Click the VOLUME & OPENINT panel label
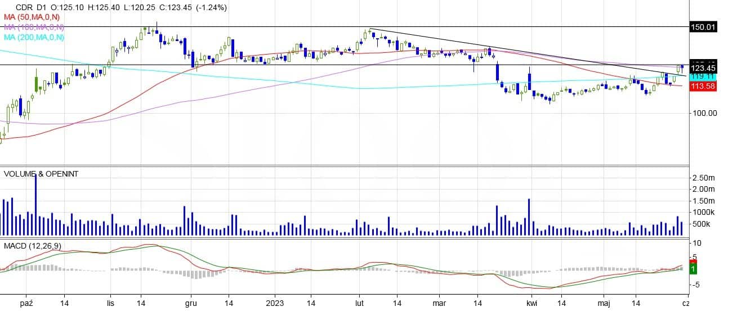The width and height of the screenshot is (737, 311). coord(41,174)
